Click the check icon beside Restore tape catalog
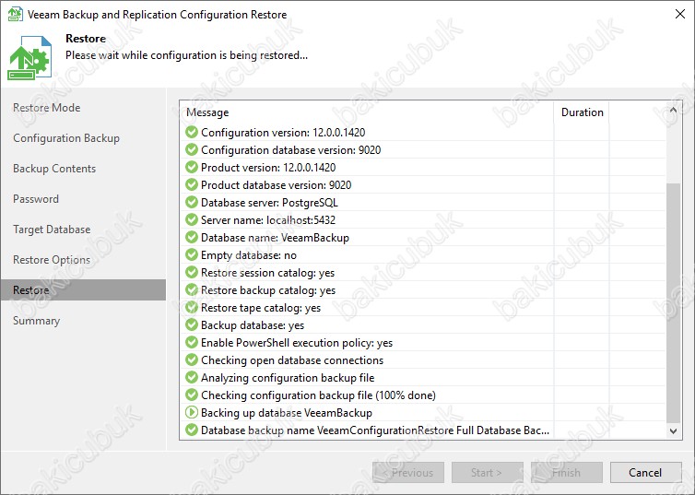Image resolution: width=695 pixels, height=495 pixels. [192, 308]
